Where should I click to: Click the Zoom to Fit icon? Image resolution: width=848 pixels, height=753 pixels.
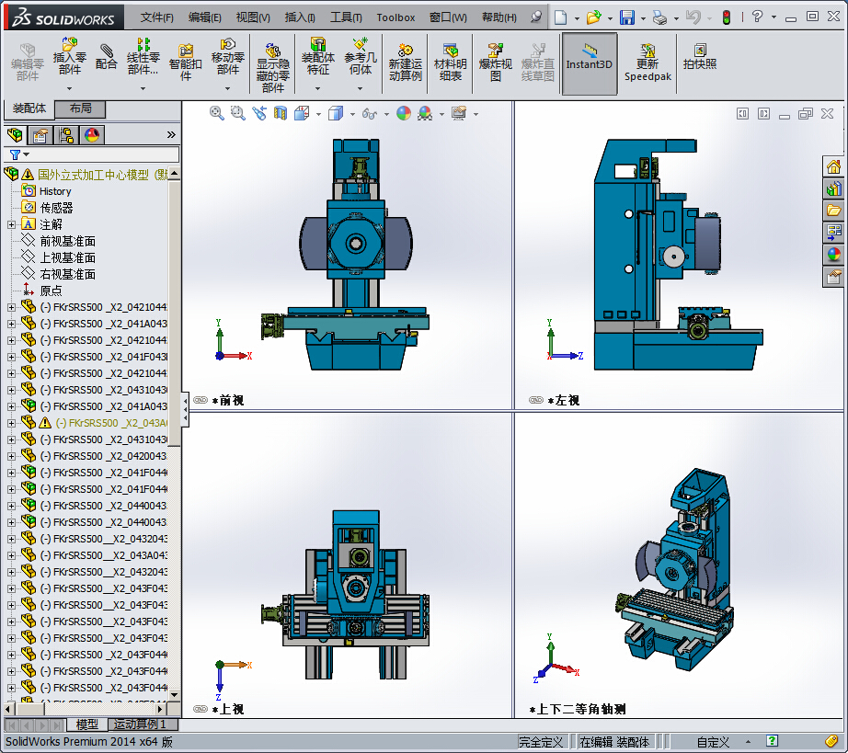217,113
